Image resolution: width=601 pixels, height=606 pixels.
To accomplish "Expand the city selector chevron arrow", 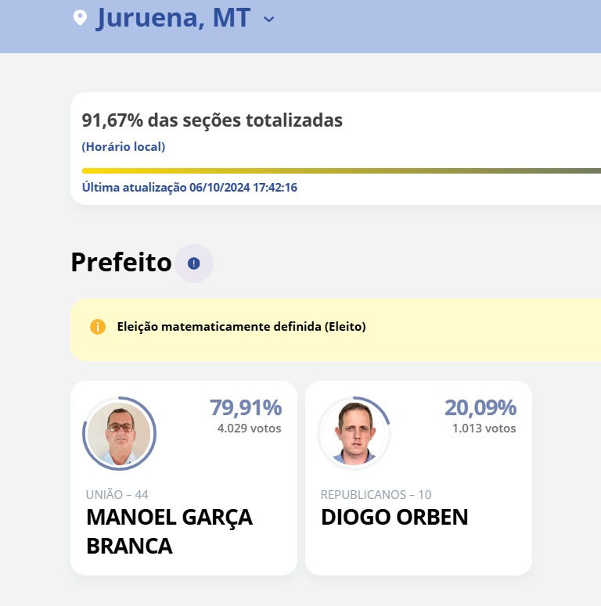I will (x=269, y=19).
